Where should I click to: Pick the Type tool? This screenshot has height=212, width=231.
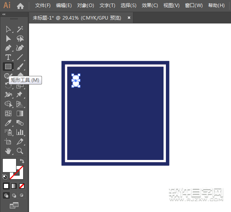point(8,57)
